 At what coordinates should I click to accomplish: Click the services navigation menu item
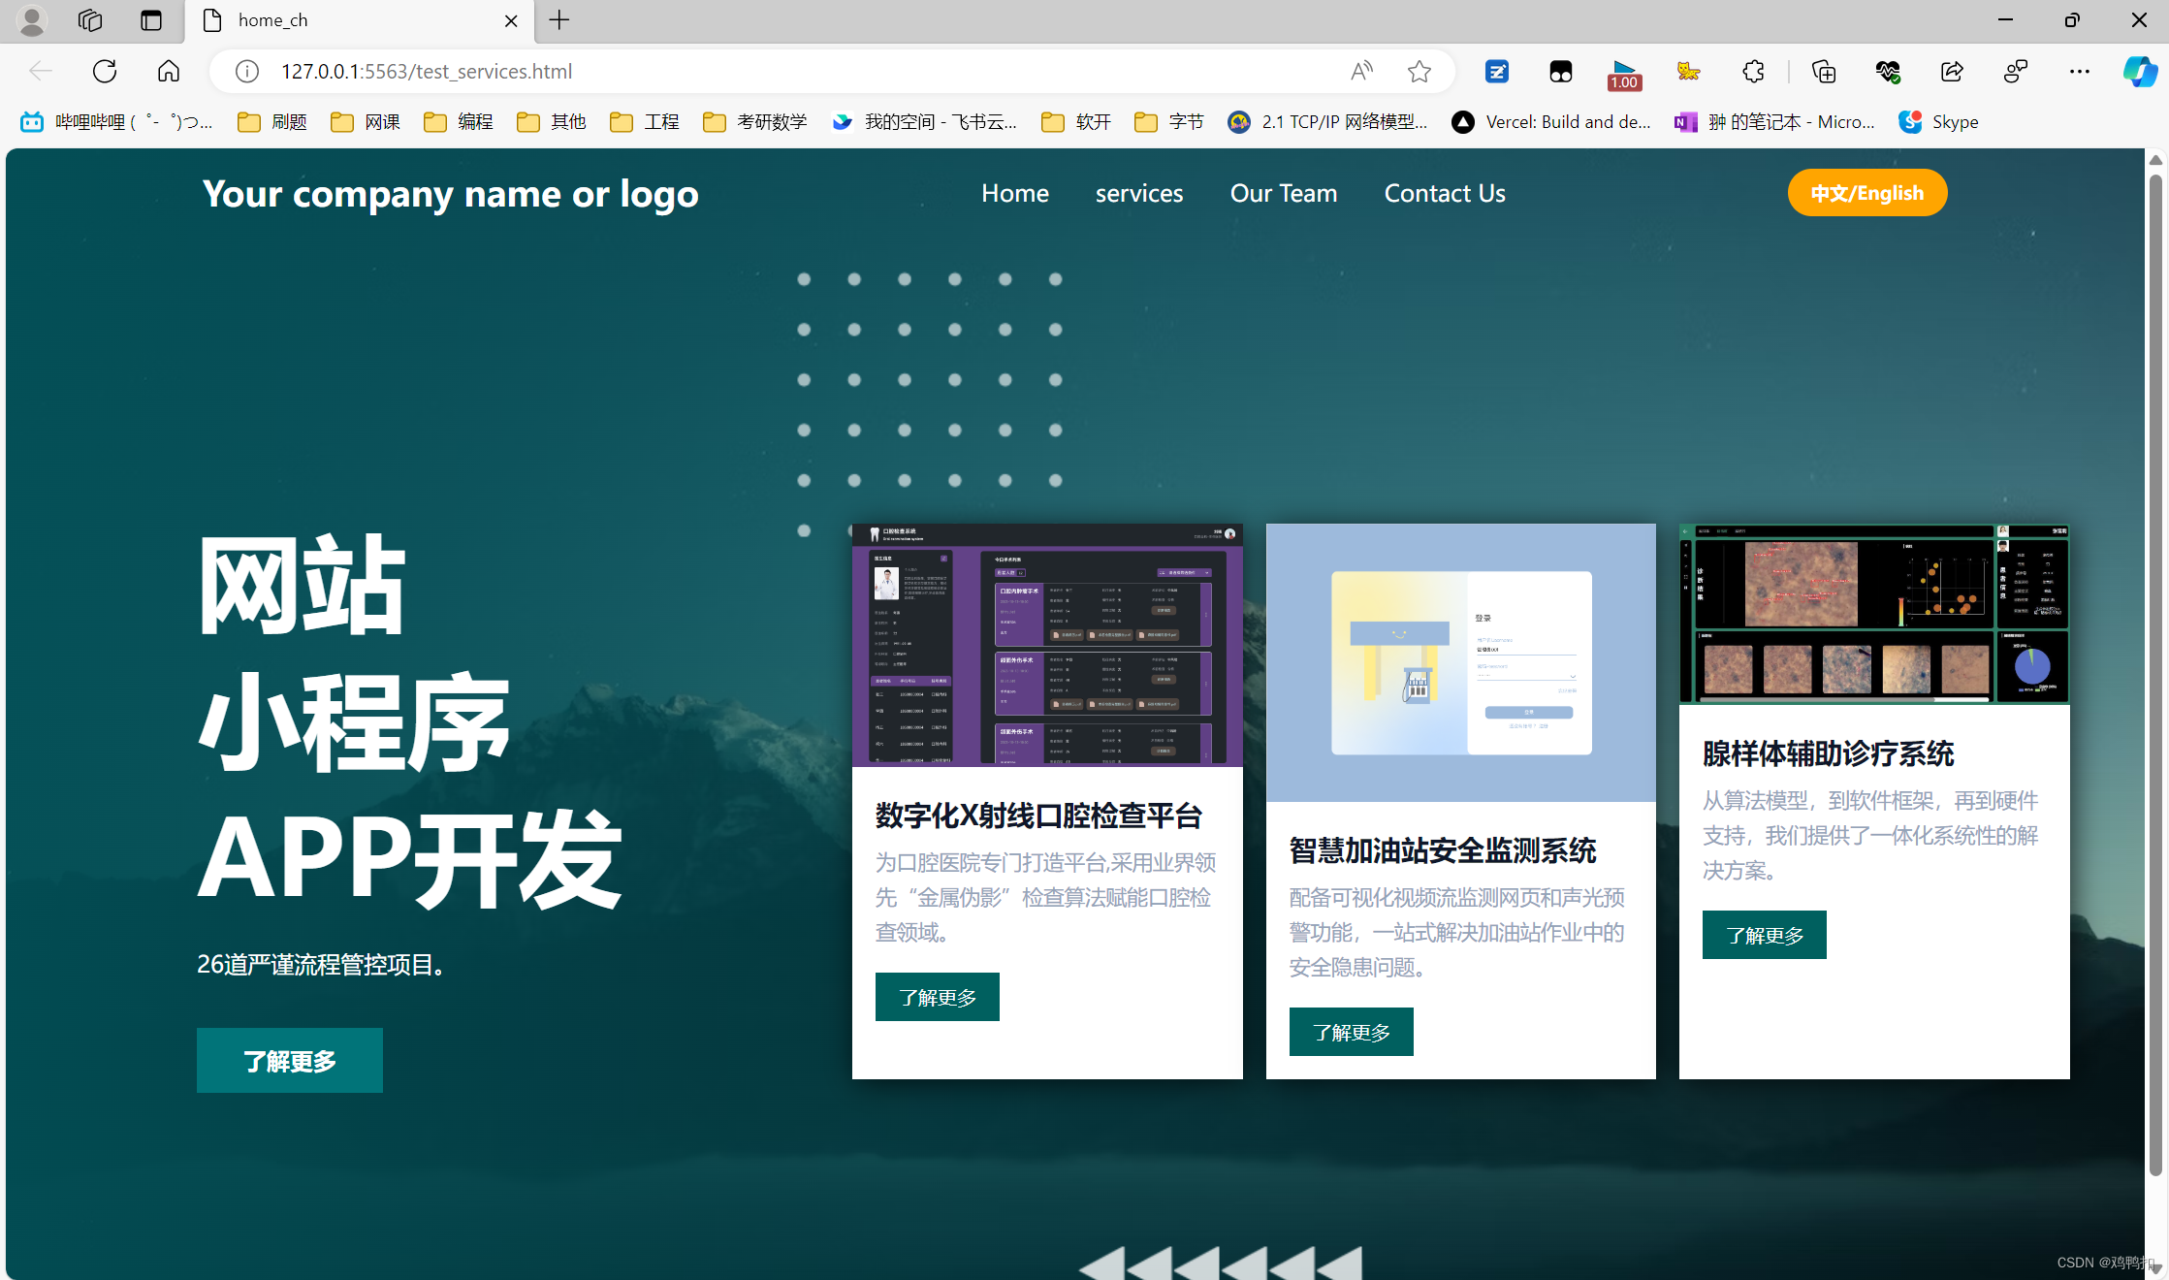coord(1141,192)
